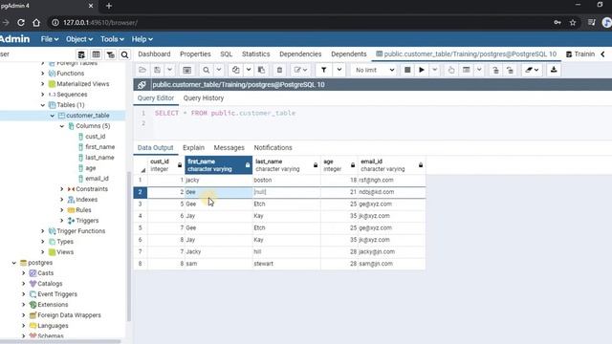Go to the browser home page
Screen dimensions: 612x344
click(x=36, y=23)
